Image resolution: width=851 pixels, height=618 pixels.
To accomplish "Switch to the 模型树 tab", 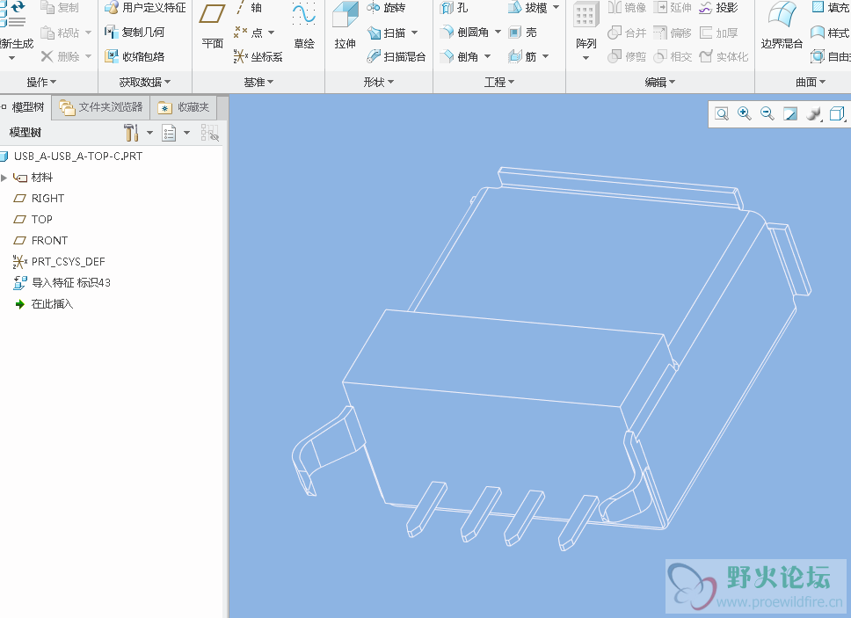I will [25, 107].
